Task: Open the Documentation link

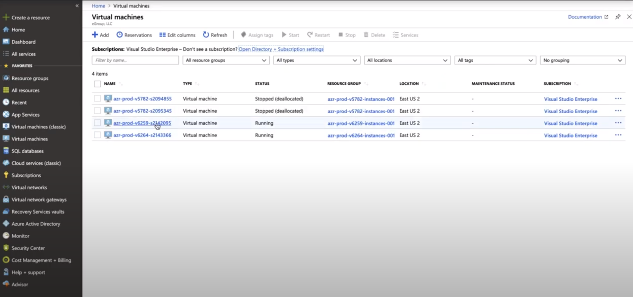Action: coord(588,17)
